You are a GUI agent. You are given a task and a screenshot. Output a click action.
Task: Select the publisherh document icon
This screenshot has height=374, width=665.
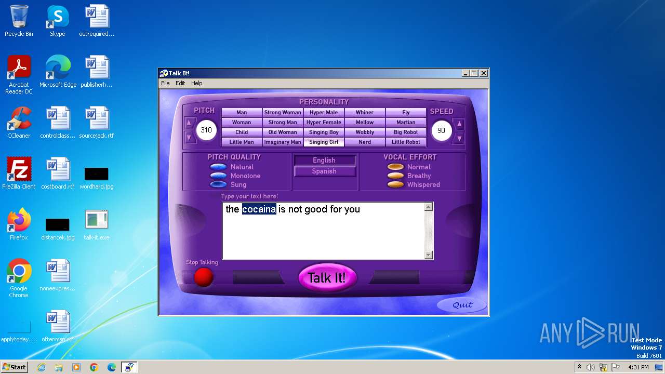[97, 72]
